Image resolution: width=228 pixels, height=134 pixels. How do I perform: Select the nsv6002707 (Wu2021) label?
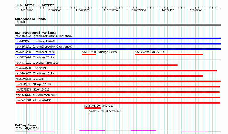pyautogui.click(x=149, y=52)
